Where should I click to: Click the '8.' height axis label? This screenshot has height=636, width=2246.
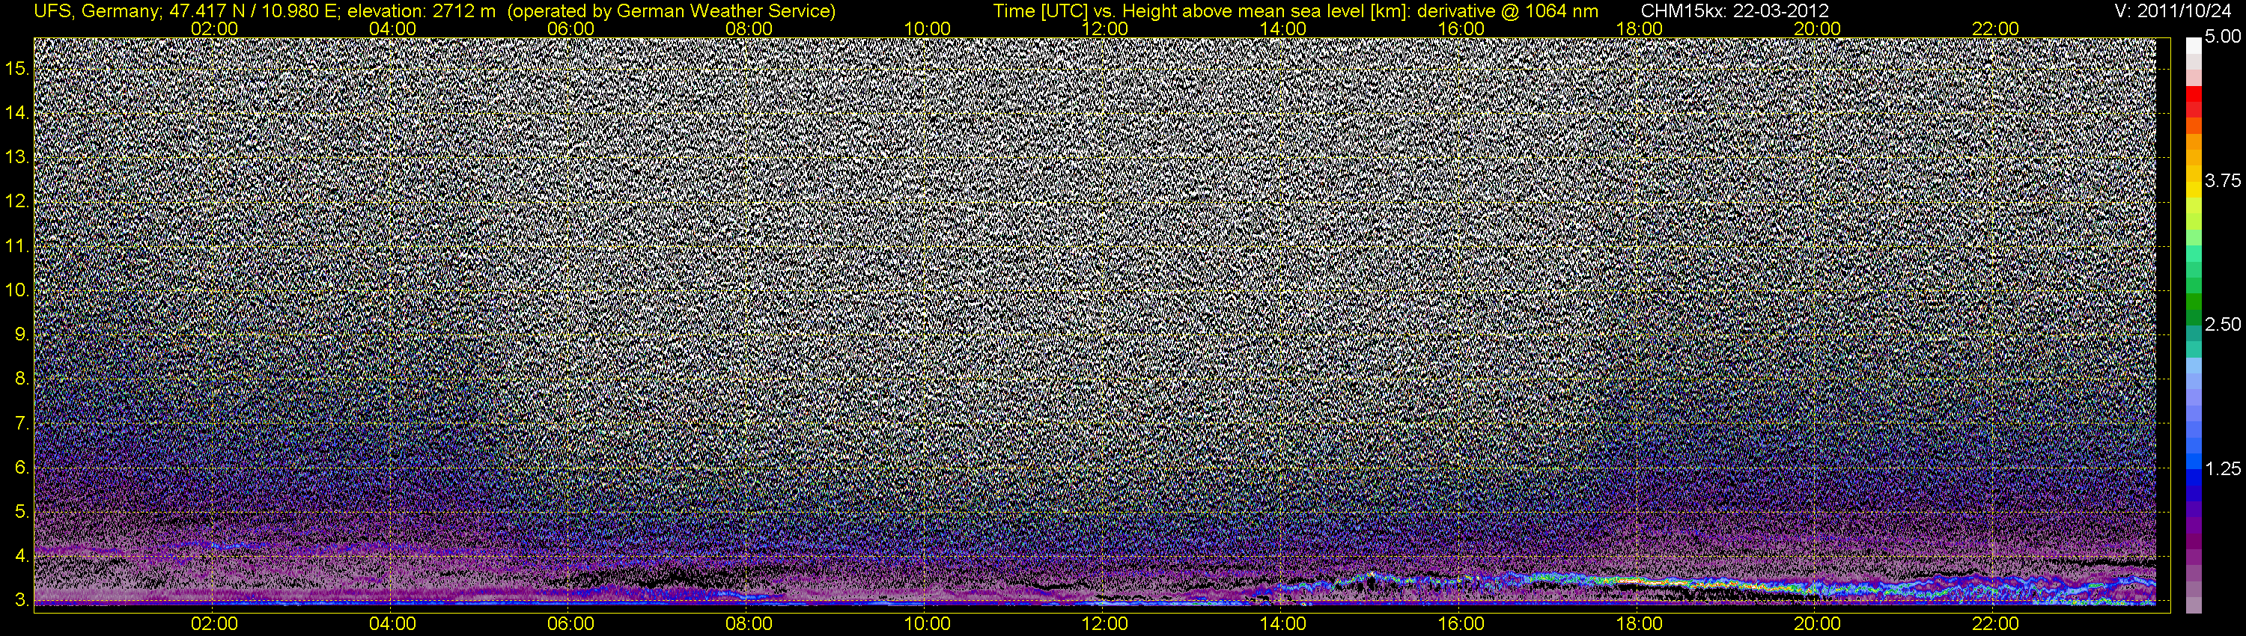pos(22,379)
